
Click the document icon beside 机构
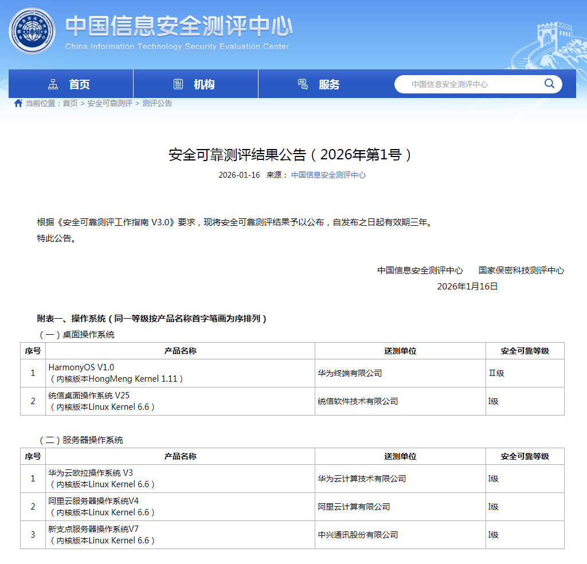tap(178, 84)
